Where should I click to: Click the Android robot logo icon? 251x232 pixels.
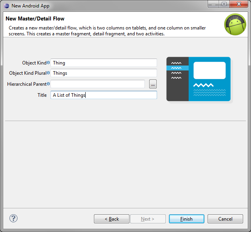click(235, 24)
